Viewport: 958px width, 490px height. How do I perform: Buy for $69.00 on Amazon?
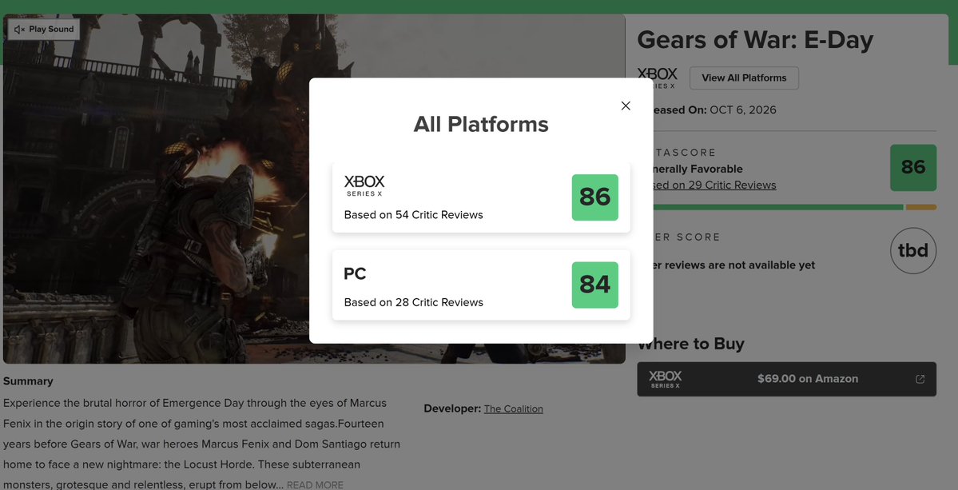[x=786, y=379]
